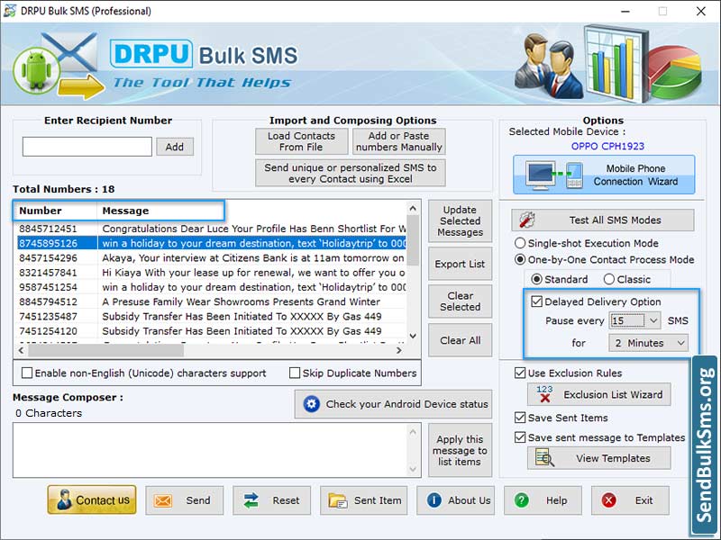
Task: Click the Contact us person icon
Action: coord(64,500)
